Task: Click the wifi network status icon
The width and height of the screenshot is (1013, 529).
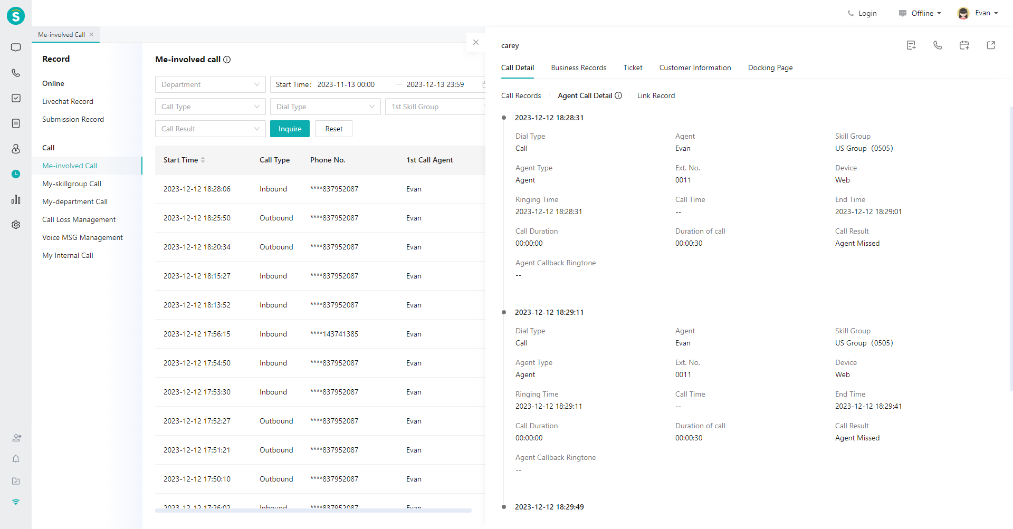Action: (16, 502)
